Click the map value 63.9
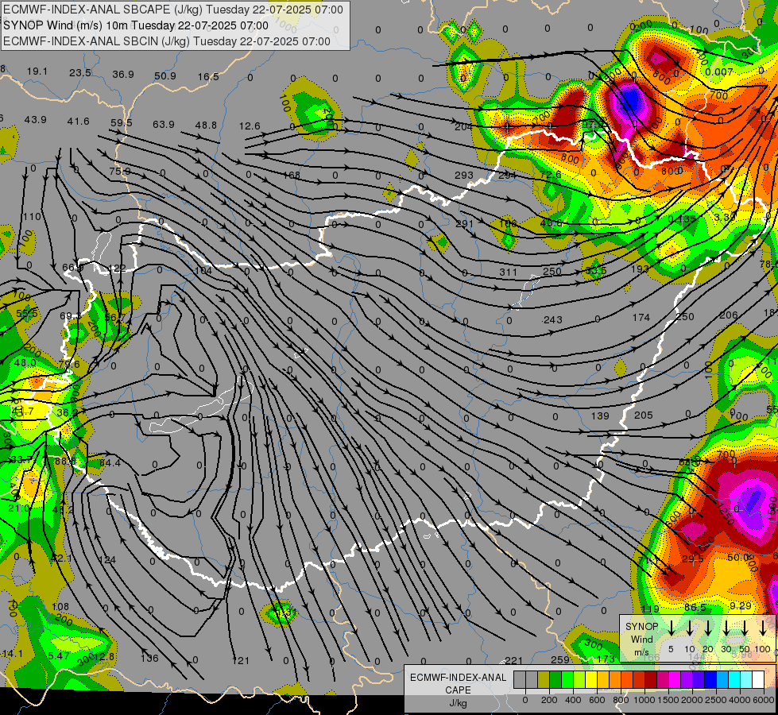Screen dimensions: 778x715 pyautogui.click(x=163, y=124)
